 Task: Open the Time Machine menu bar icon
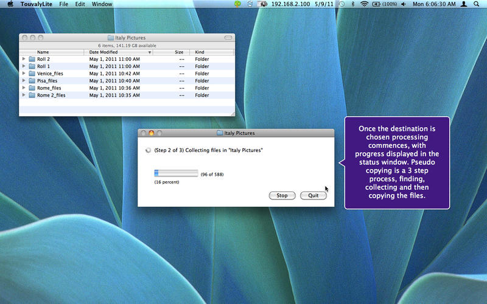[342, 4]
